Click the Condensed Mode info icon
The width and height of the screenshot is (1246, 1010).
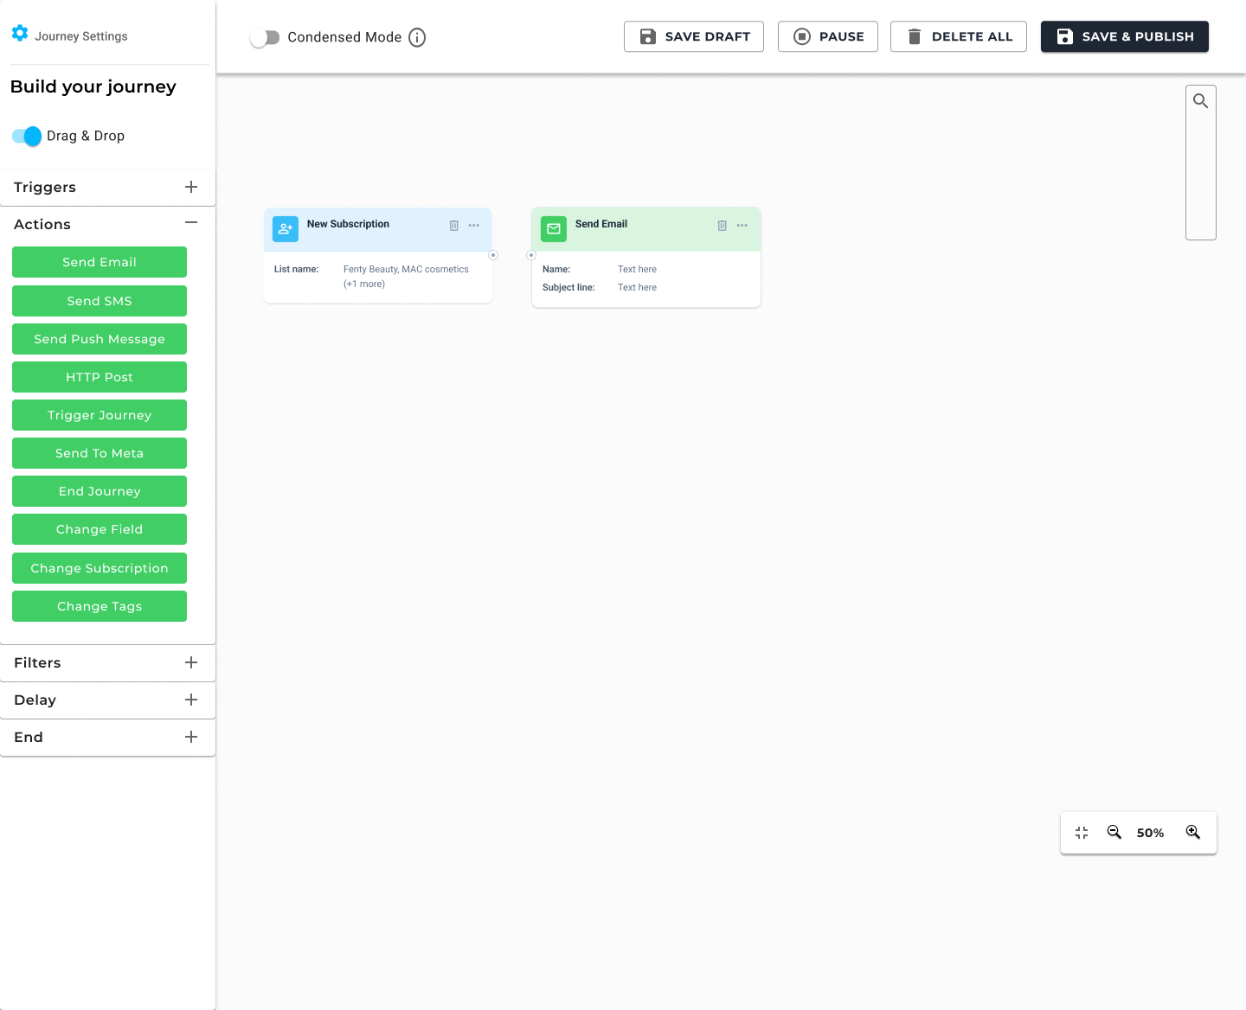(417, 37)
